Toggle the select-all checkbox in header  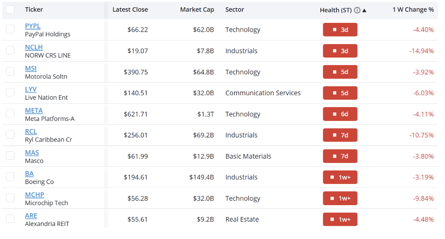tap(10, 9)
